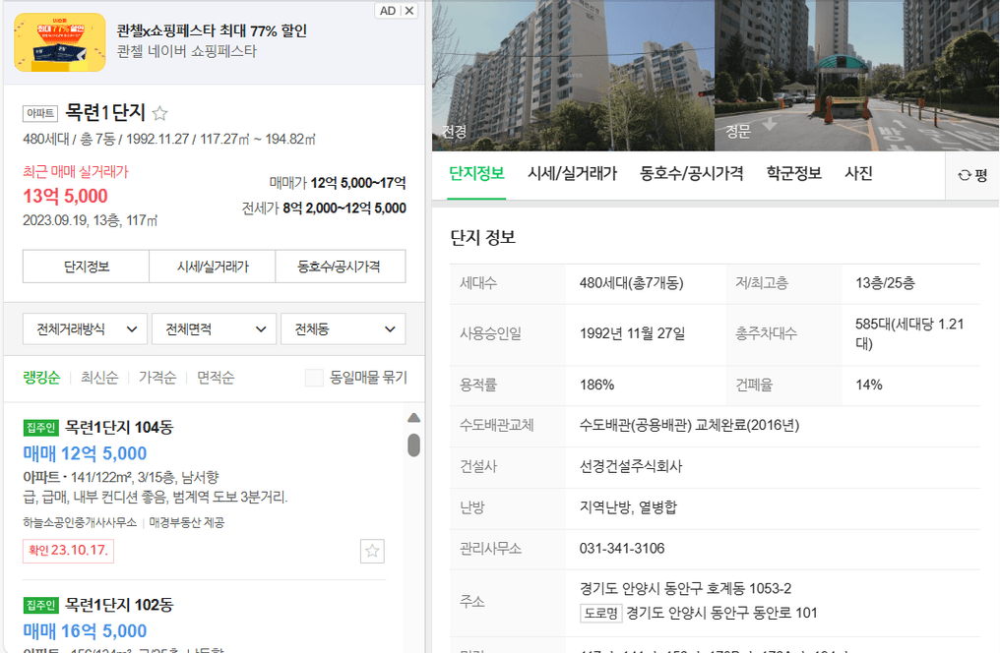This screenshot has width=1000, height=653.
Task: Click the 13층/25층 floor value
Action: (885, 283)
